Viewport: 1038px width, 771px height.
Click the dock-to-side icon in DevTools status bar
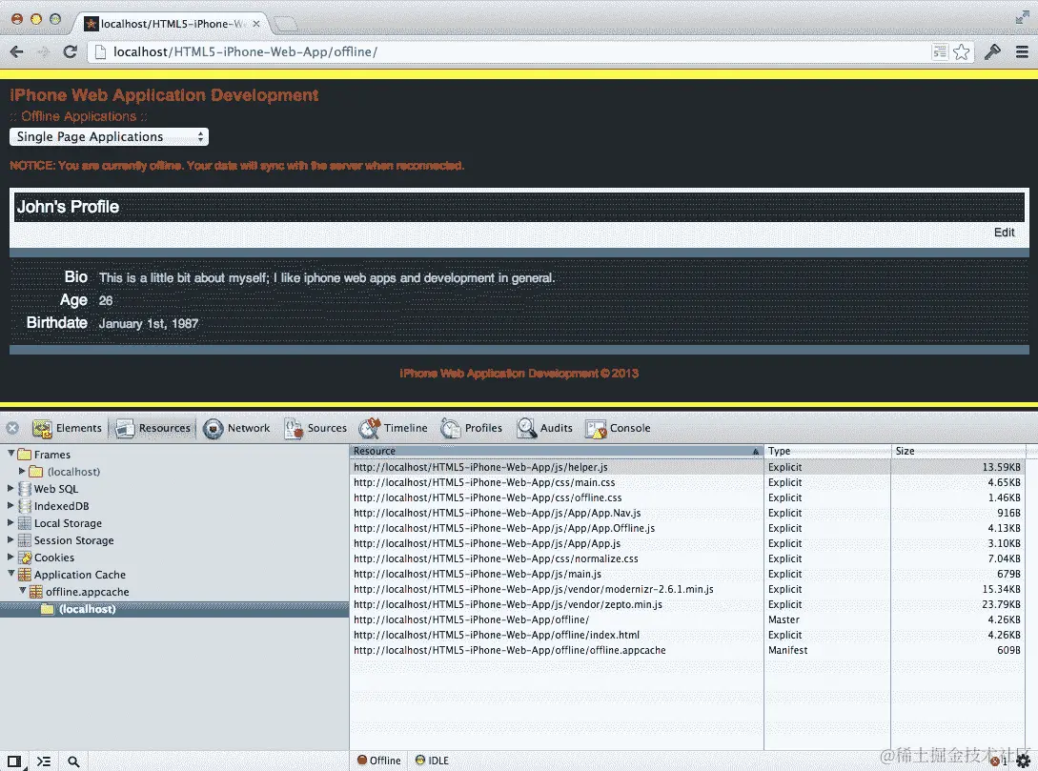14,761
